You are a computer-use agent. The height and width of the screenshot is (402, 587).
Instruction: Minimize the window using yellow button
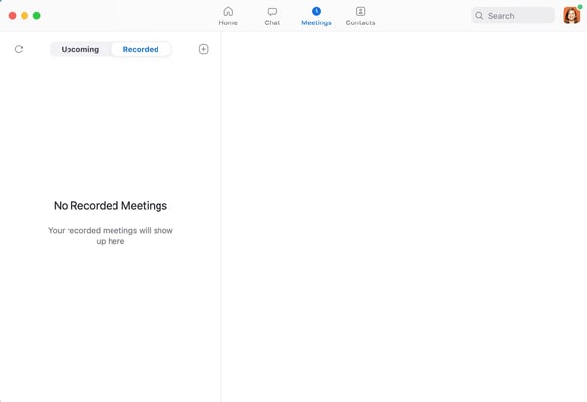coord(24,16)
